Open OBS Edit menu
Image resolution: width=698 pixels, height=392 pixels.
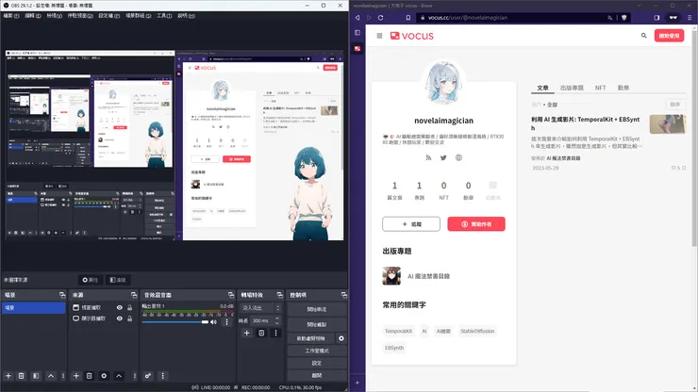point(32,16)
